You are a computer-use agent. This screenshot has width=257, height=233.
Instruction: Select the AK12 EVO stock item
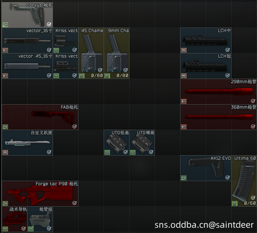[x=206, y=168]
